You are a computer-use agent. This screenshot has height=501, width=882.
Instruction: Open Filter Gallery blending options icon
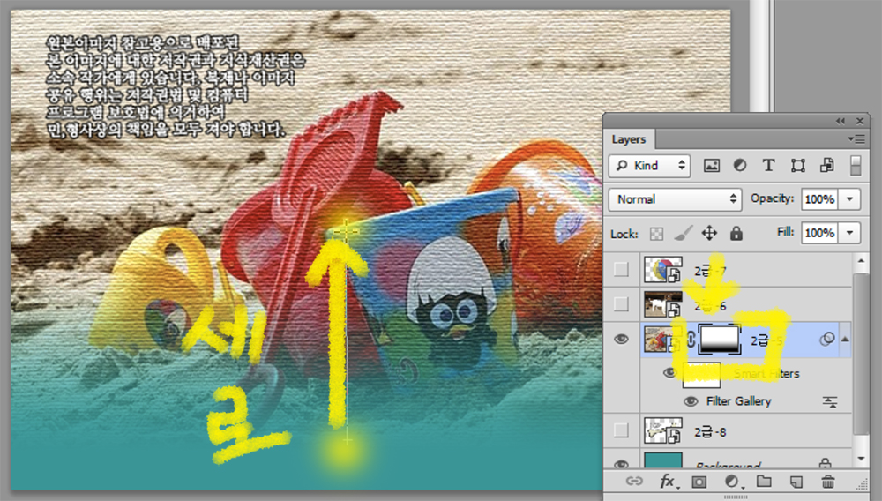(x=830, y=401)
